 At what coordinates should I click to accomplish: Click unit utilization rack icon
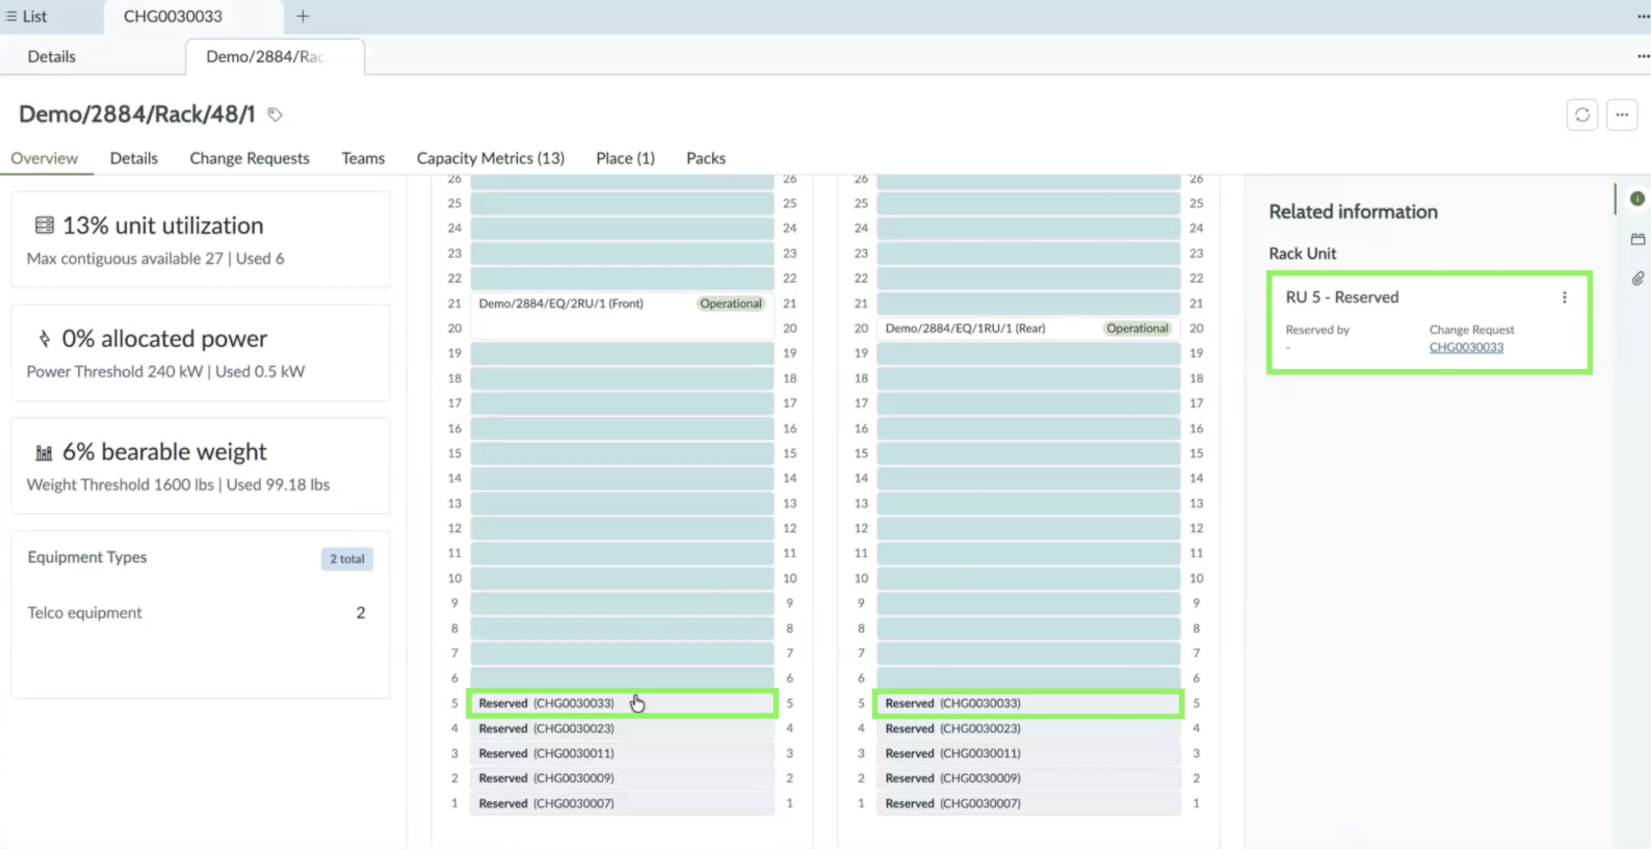click(44, 225)
